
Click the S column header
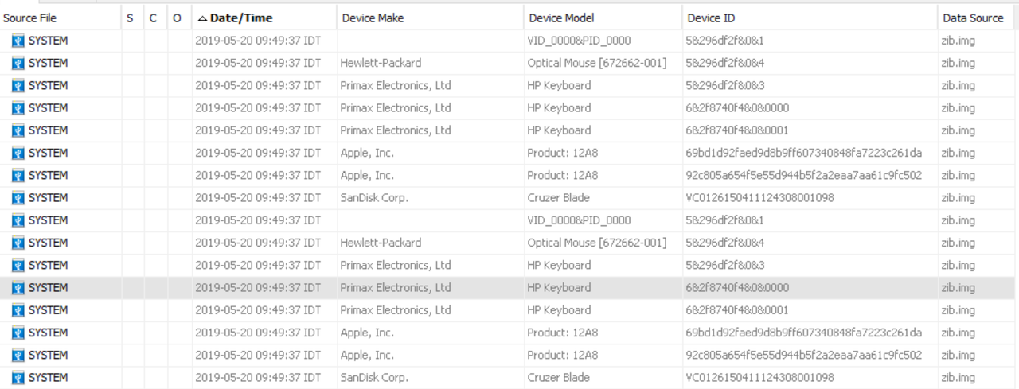(130, 18)
